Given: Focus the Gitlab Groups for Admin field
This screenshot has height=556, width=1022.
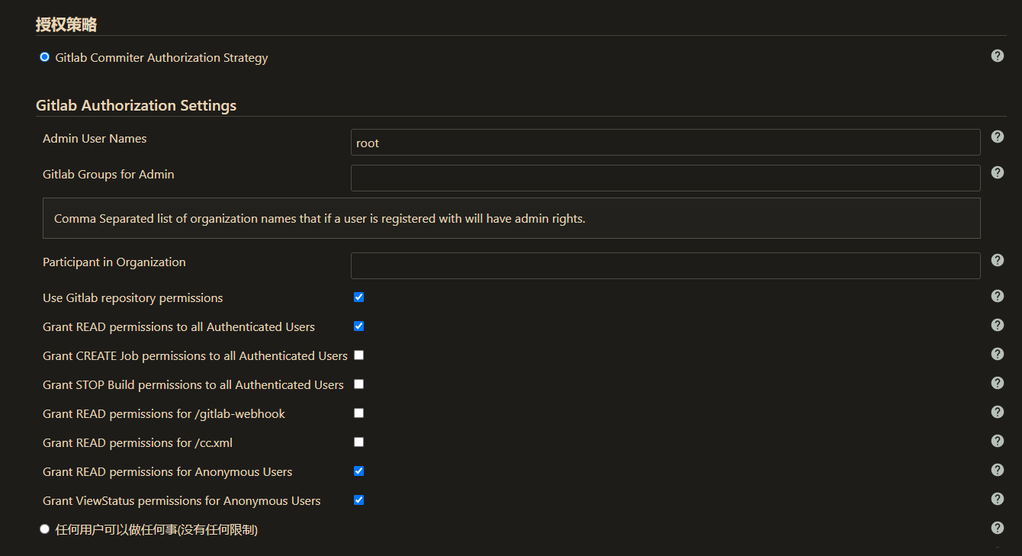Looking at the screenshot, I should click(665, 178).
